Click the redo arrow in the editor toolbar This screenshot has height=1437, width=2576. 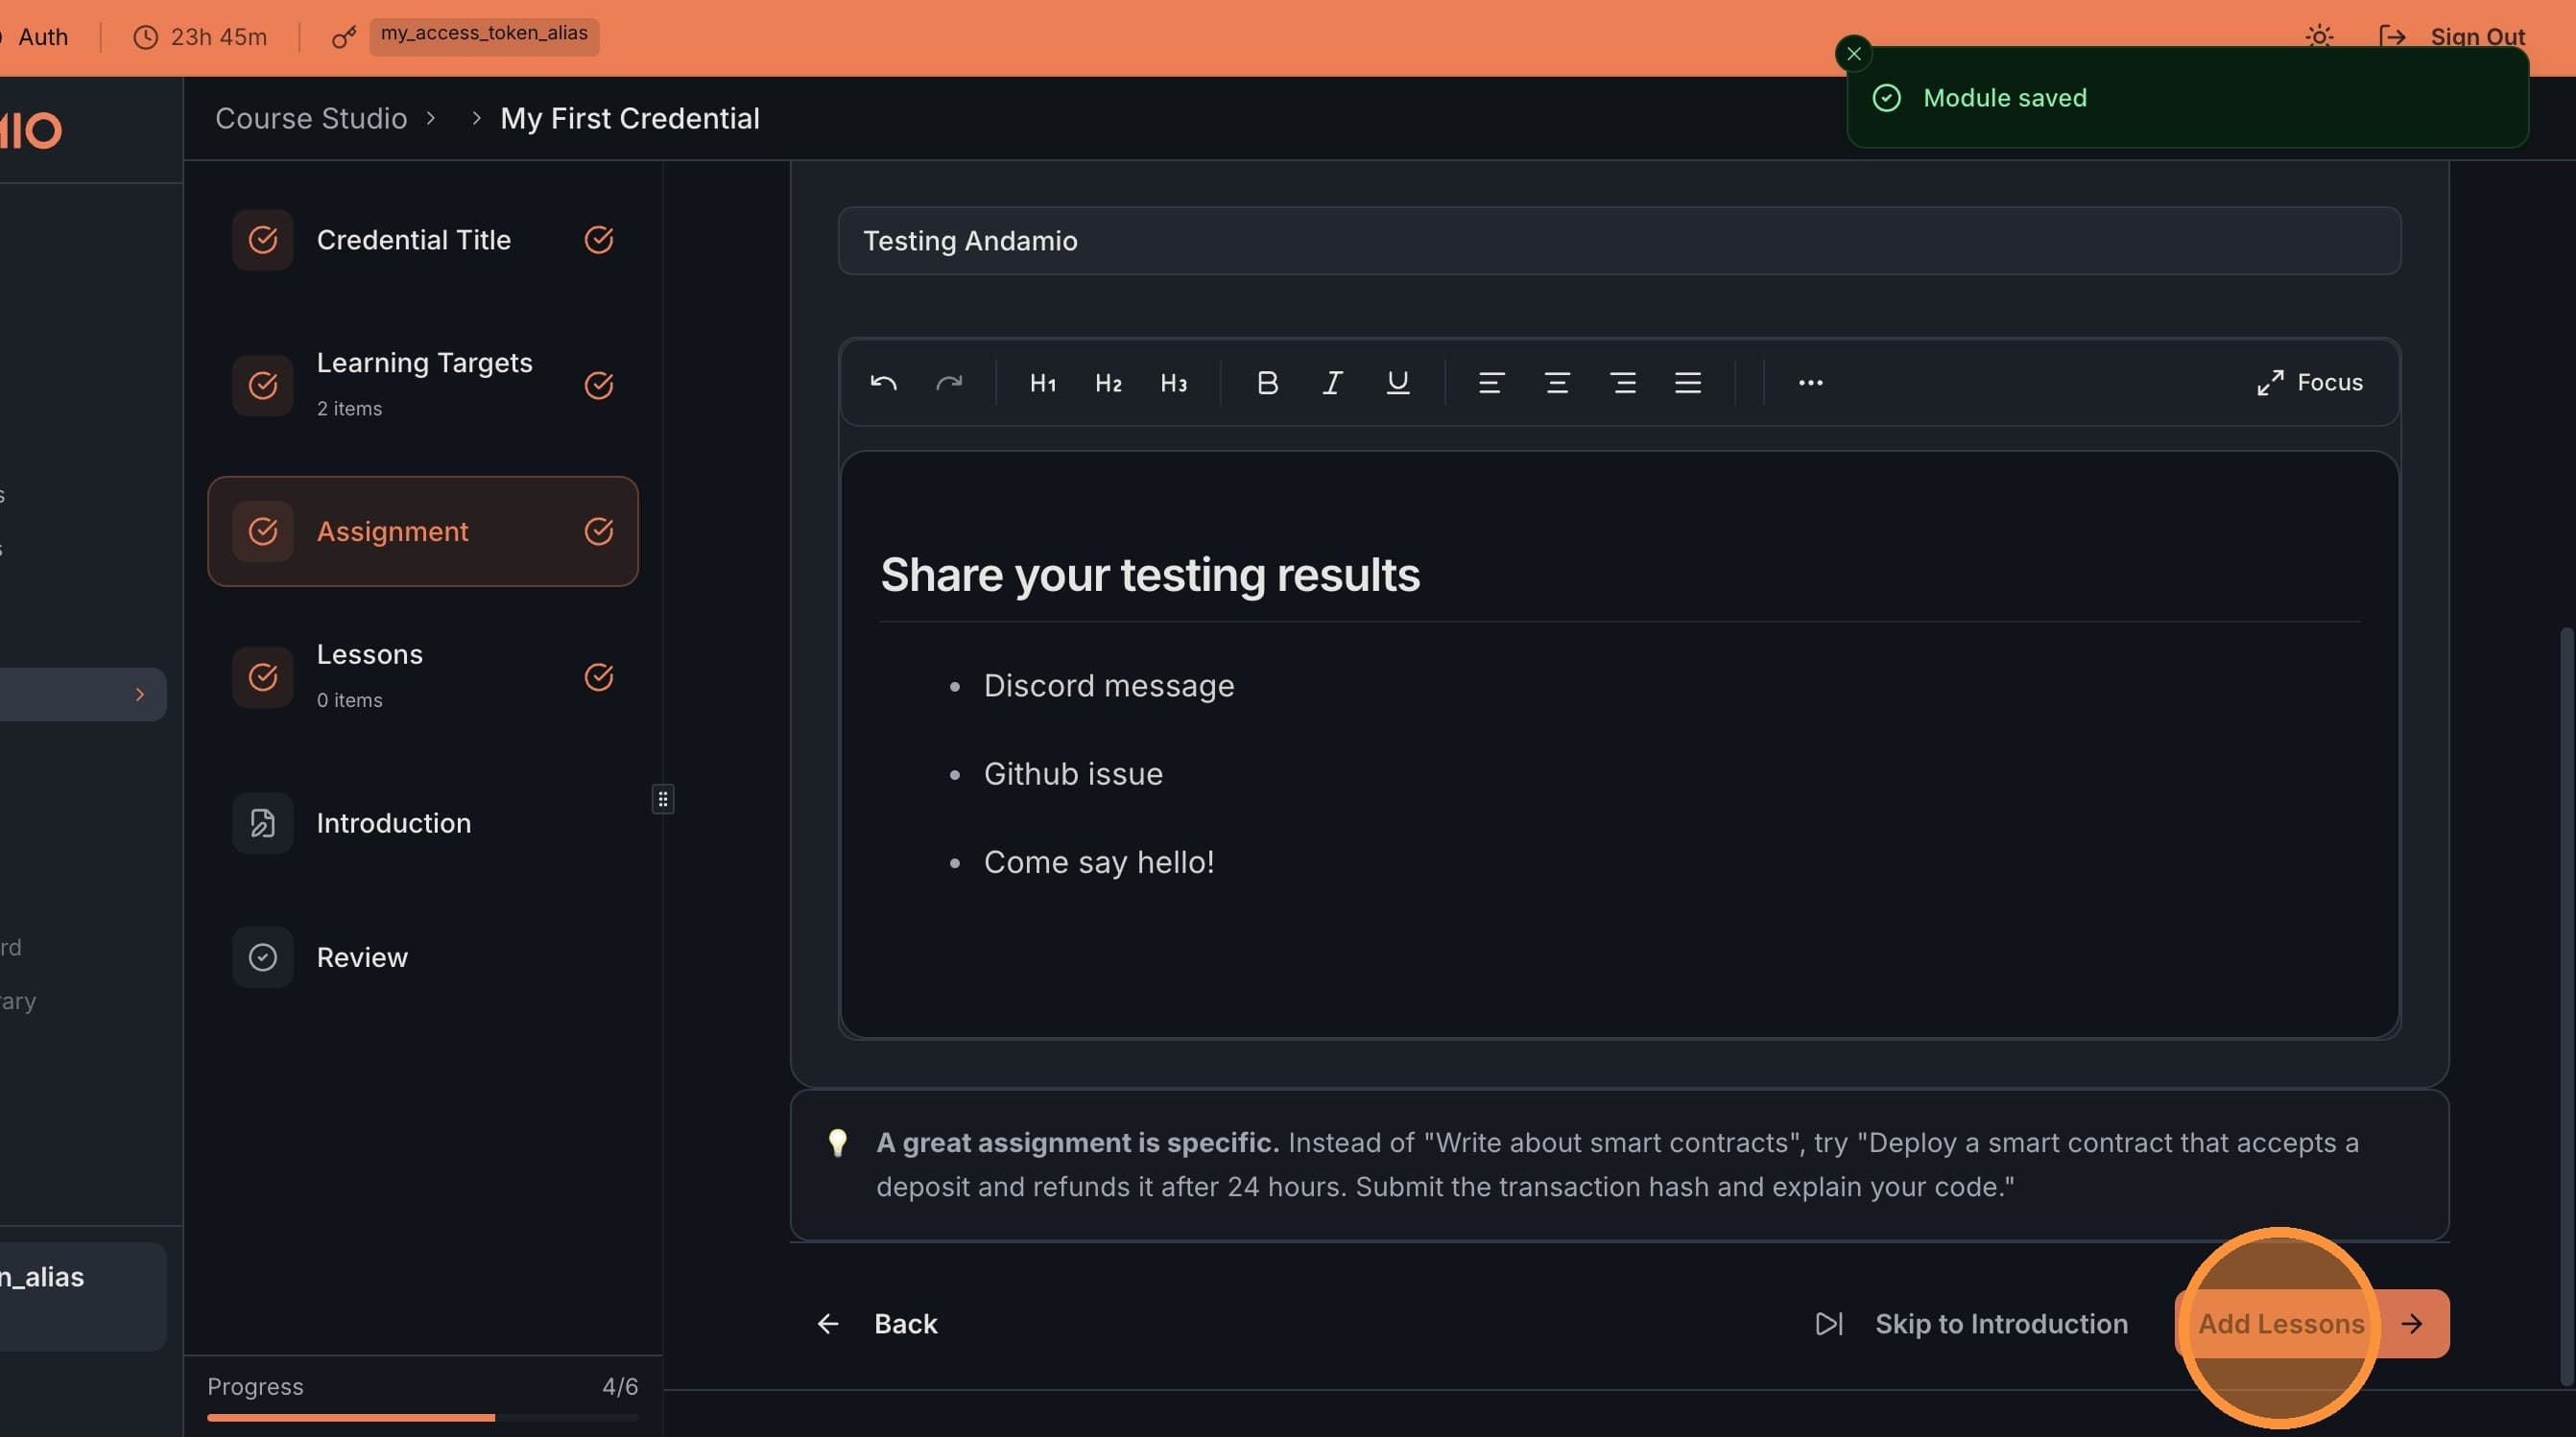point(949,383)
